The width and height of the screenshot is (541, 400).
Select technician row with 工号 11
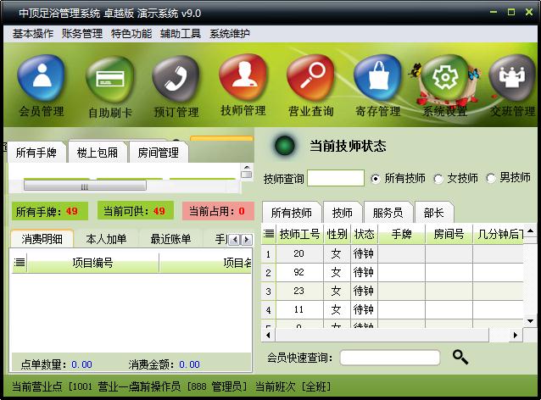click(393, 309)
